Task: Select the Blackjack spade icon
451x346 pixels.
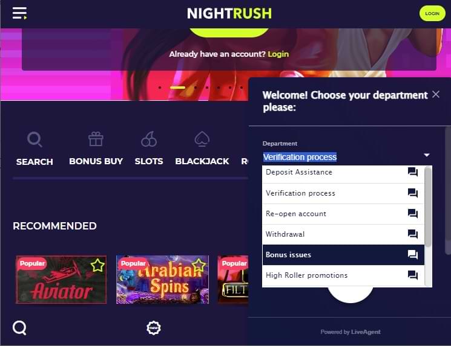Action: coord(202,139)
